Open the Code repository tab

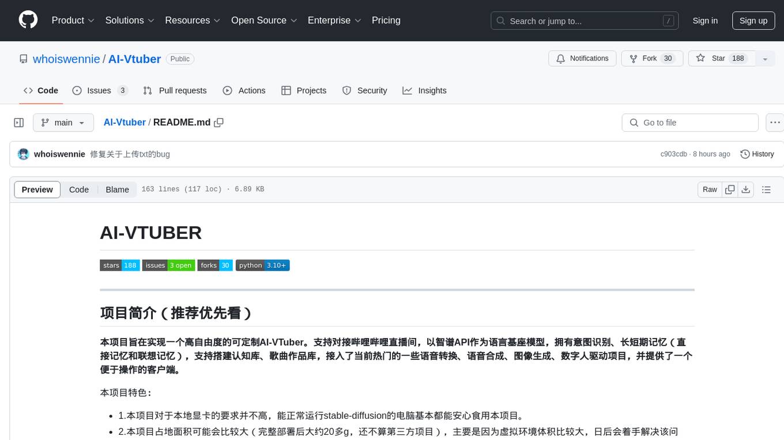41,90
